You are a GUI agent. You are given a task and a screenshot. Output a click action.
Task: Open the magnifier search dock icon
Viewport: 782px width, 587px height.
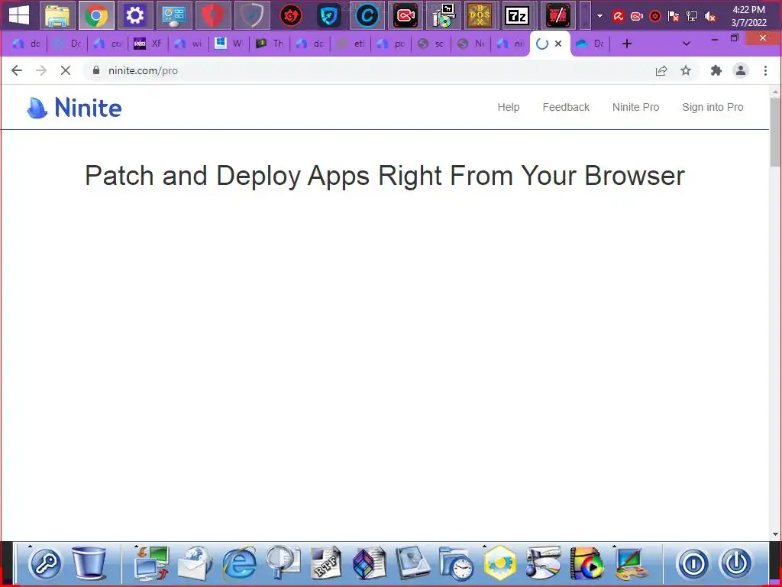point(283,563)
